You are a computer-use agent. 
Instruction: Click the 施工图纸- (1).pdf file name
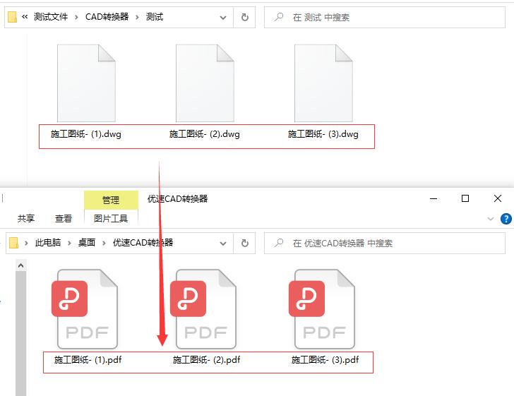pyautogui.click(x=88, y=360)
